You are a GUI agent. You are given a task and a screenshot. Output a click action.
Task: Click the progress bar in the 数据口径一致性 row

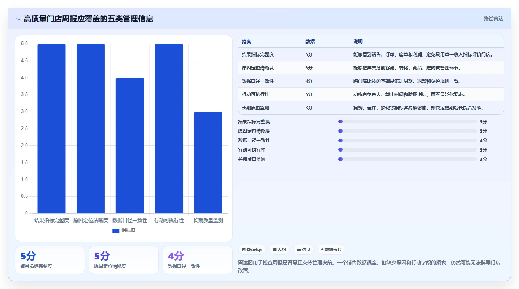(407, 141)
